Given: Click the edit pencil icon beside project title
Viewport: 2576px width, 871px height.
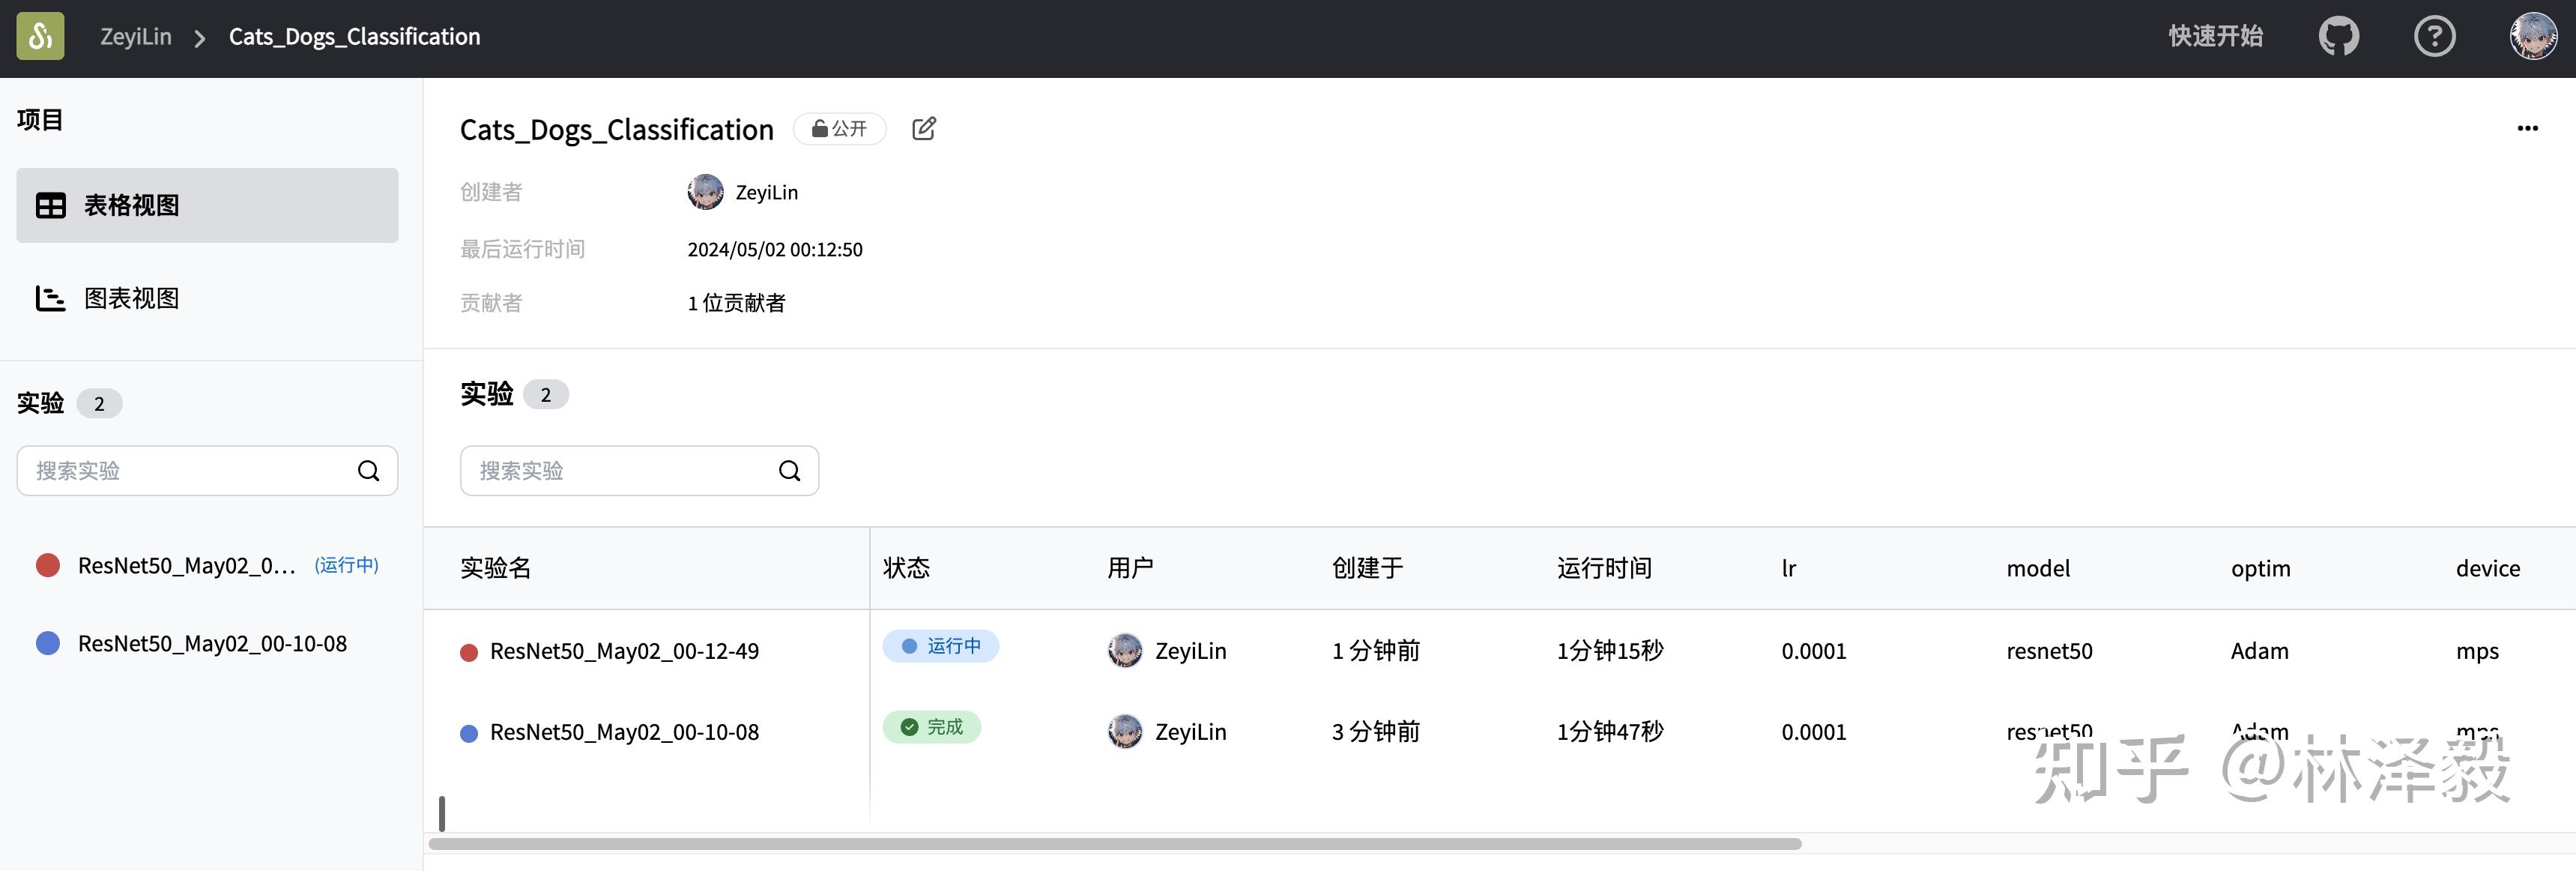Looking at the screenshot, I should [x=923, y=128].
